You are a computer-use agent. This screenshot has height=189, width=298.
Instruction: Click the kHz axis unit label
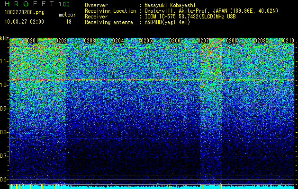point(4,38)
